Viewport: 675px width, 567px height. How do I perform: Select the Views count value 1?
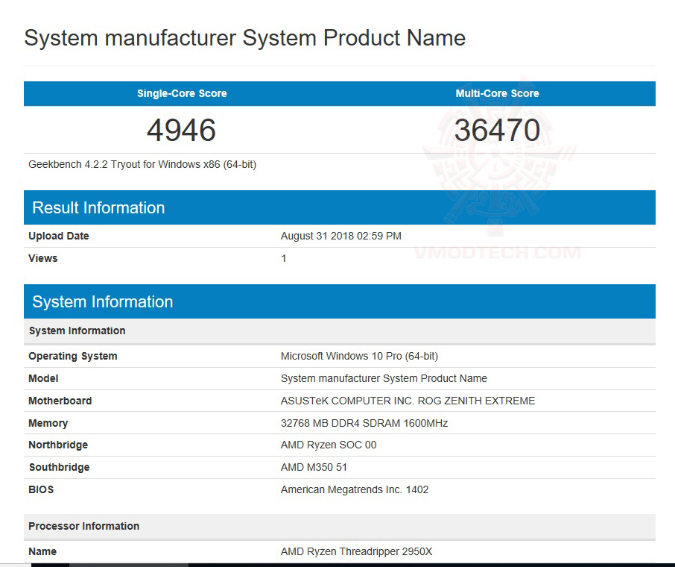(x=283, y=258)
